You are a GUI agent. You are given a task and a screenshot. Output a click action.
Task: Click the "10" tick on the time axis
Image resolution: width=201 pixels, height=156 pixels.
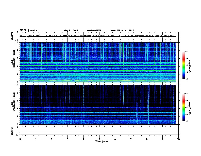click(x=178, y=139)
